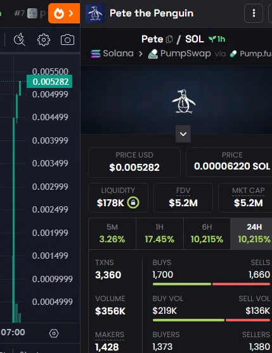This screenshot has width=272, height=353.
Task: Click the SELLERS 1,380 value
Action: click(259, 347)
